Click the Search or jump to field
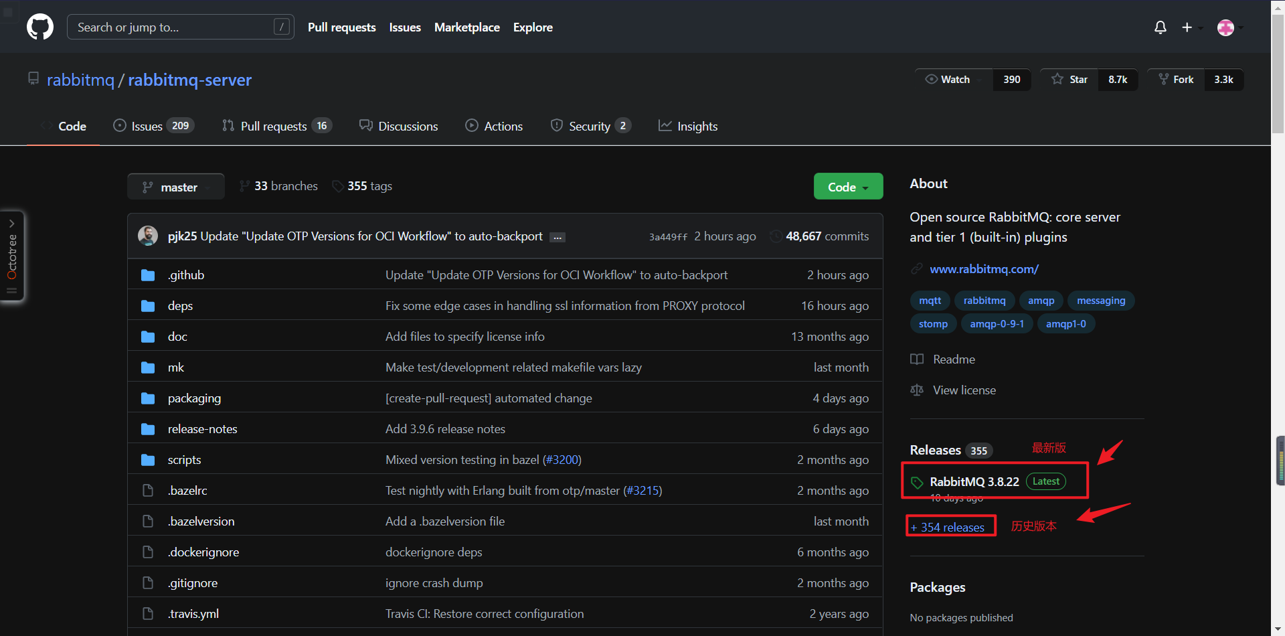 coord(181,27)
